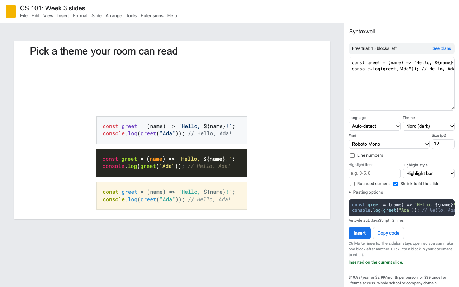
Task: Click the sidebar code preview block
Action: (x=402, y=208)
